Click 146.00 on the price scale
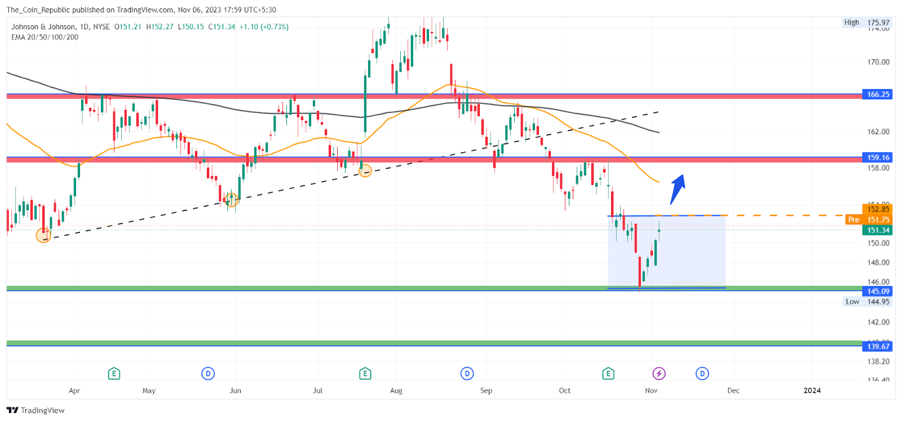Image resolution: width=902 pixels, height=421 pixels. pos(878,282)
